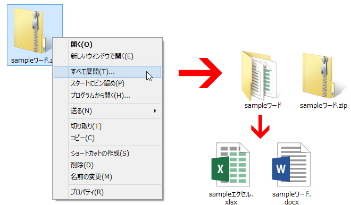Select the sampleワード.zip icon at top left

click(x=30, y=30)
